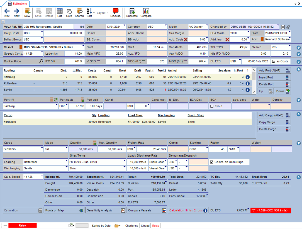Click Add Port (Alt+P) button
Image resolution: width=302 pixels, height=229 pixels.
(274, 70)
